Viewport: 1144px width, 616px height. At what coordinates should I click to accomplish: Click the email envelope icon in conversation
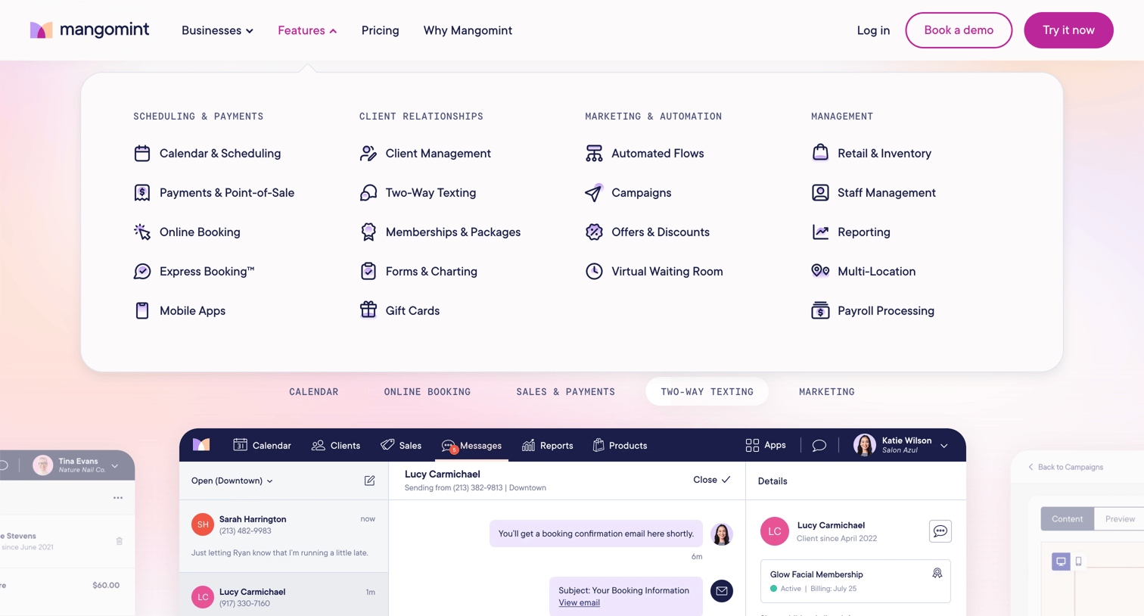coord(722,591)
